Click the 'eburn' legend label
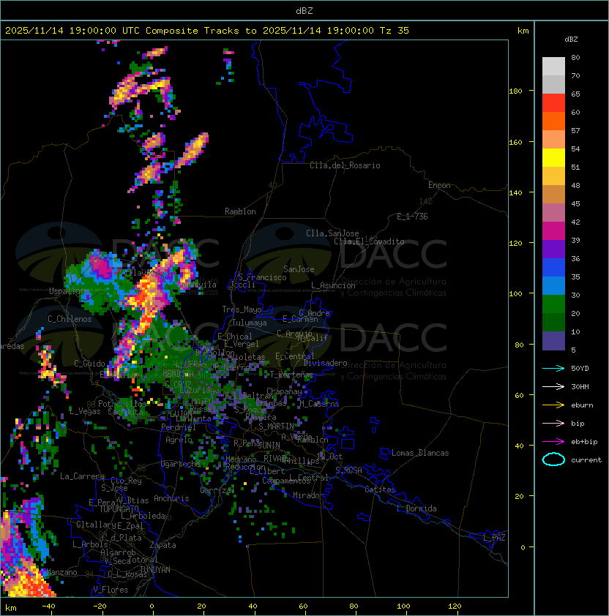Viewport: 609px width, 616px height. (x=582, y=405)
